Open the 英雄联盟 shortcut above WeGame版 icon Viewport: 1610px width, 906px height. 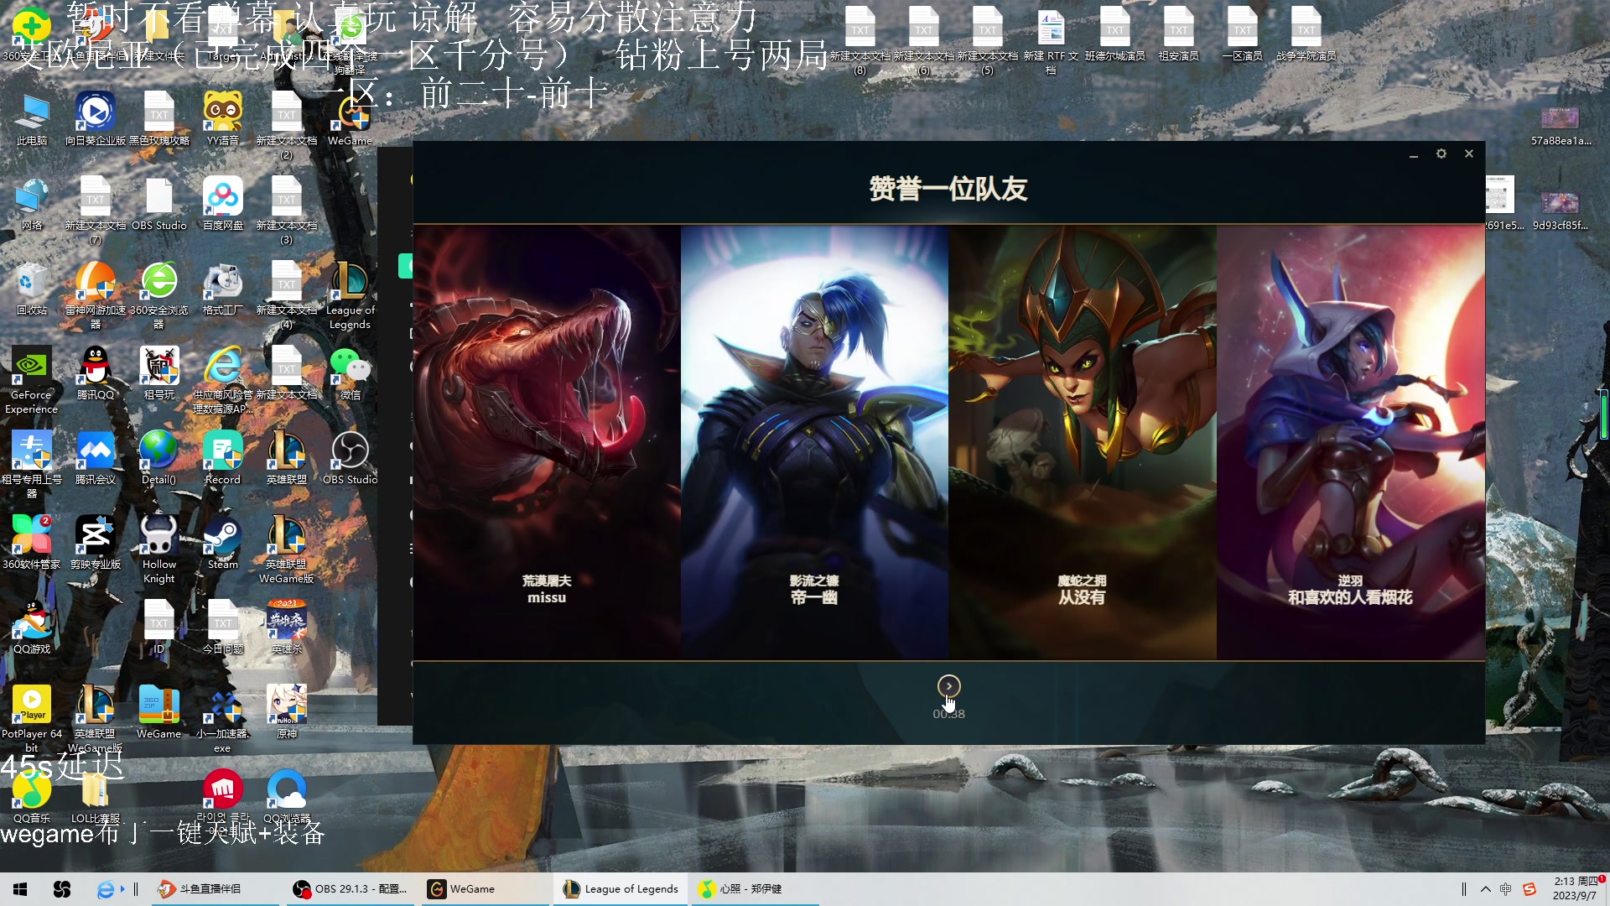287,458
